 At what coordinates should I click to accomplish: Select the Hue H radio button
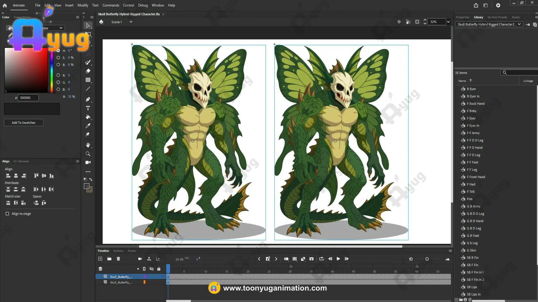tap(58, 51)
